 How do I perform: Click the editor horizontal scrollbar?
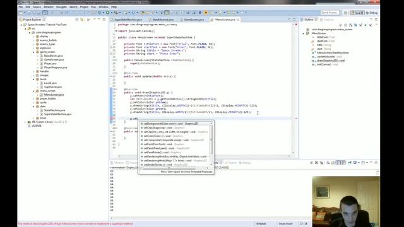click(x=204, y=156)
